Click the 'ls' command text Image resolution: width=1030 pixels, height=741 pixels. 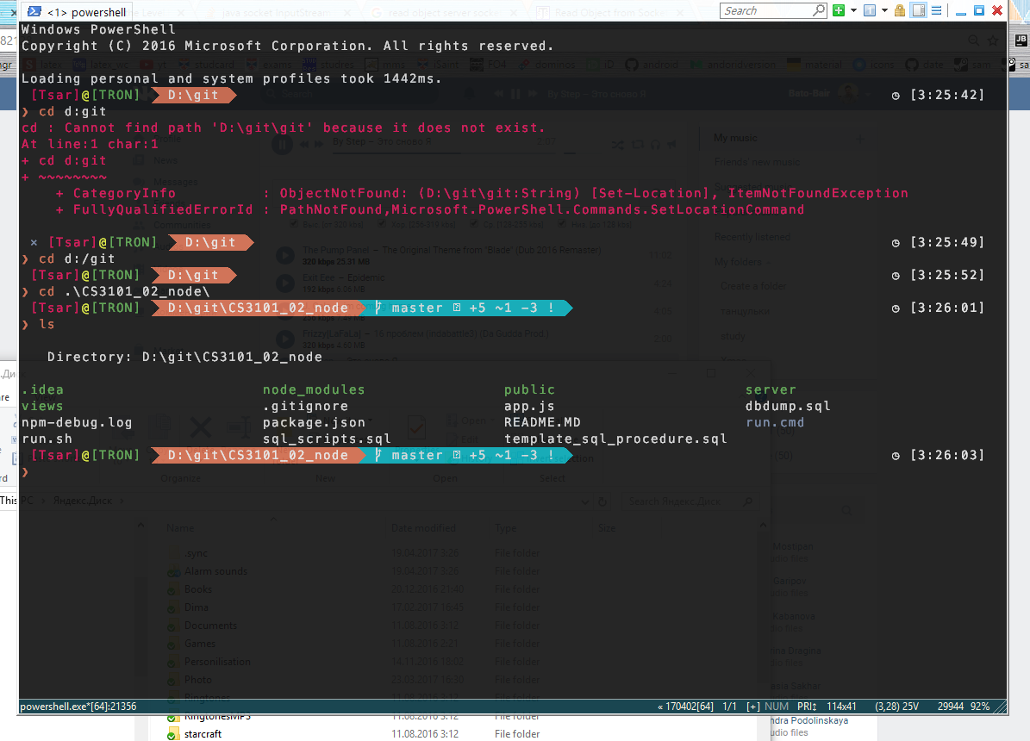[x=47, y=324]
